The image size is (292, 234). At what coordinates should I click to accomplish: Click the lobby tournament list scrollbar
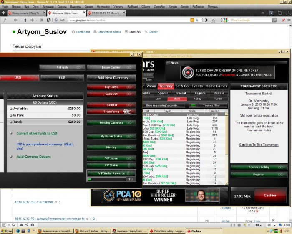pyautogui.click(x=227, y=149)
